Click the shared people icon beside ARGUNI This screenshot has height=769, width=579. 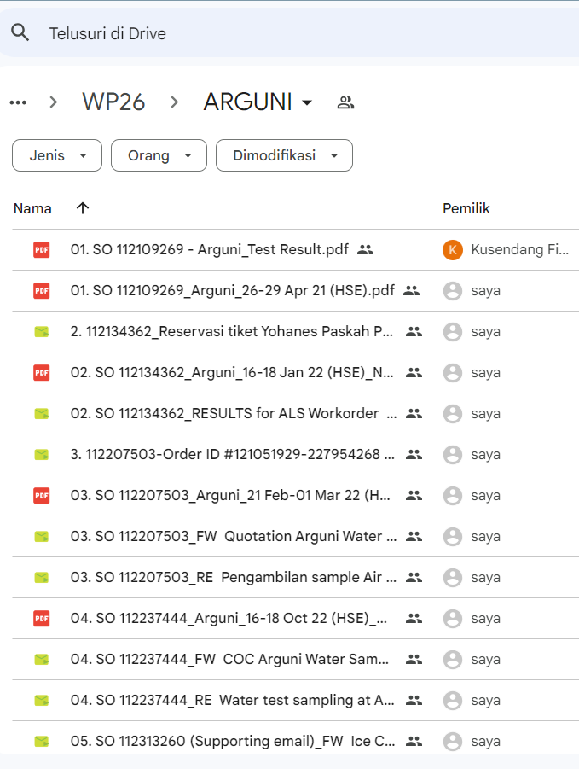pyautogui.click(x=345, y=102)
